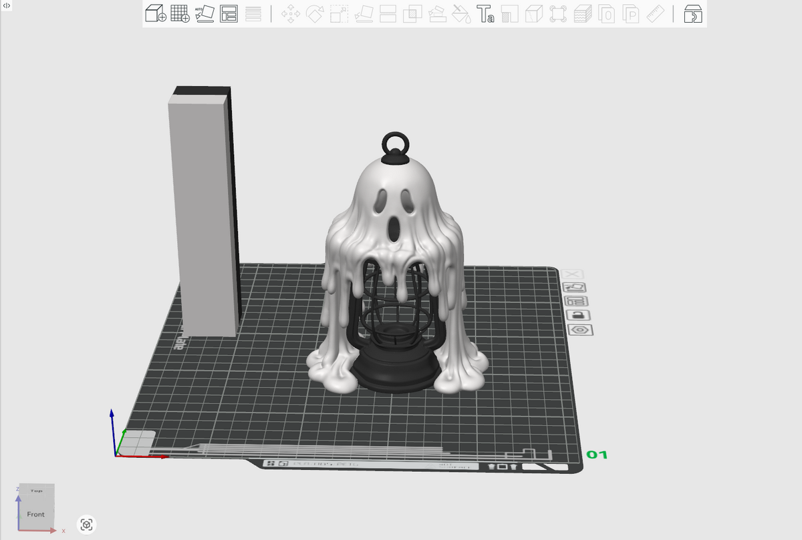Viewport: 802px width, 540px height.
Task: Toggle perspective view icon near view cube
Action: 86,525
